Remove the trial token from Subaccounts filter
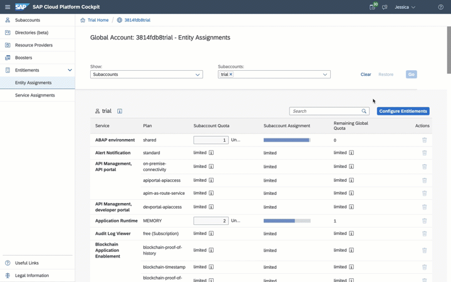This screenshot has width=451, height=282. point(231,74)
